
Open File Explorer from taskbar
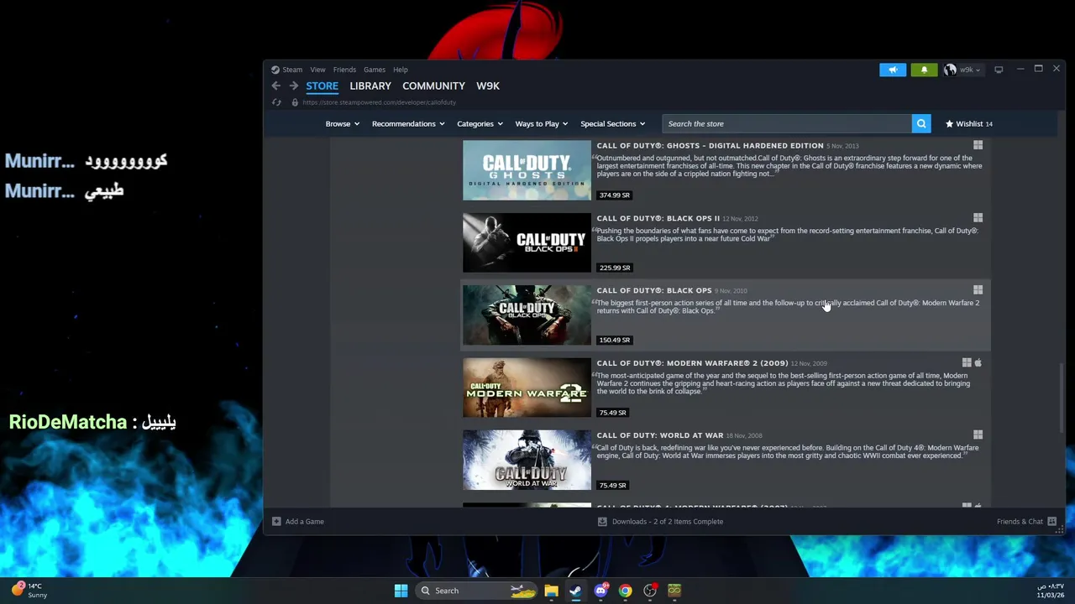pos(551,591)
